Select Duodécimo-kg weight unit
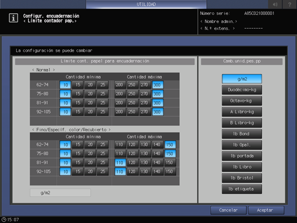This screenshot has width=297, height=223. [242, 90]
